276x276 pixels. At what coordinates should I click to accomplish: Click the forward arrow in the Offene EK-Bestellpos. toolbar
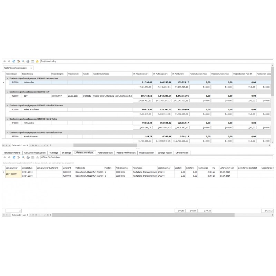click(9, 157)
